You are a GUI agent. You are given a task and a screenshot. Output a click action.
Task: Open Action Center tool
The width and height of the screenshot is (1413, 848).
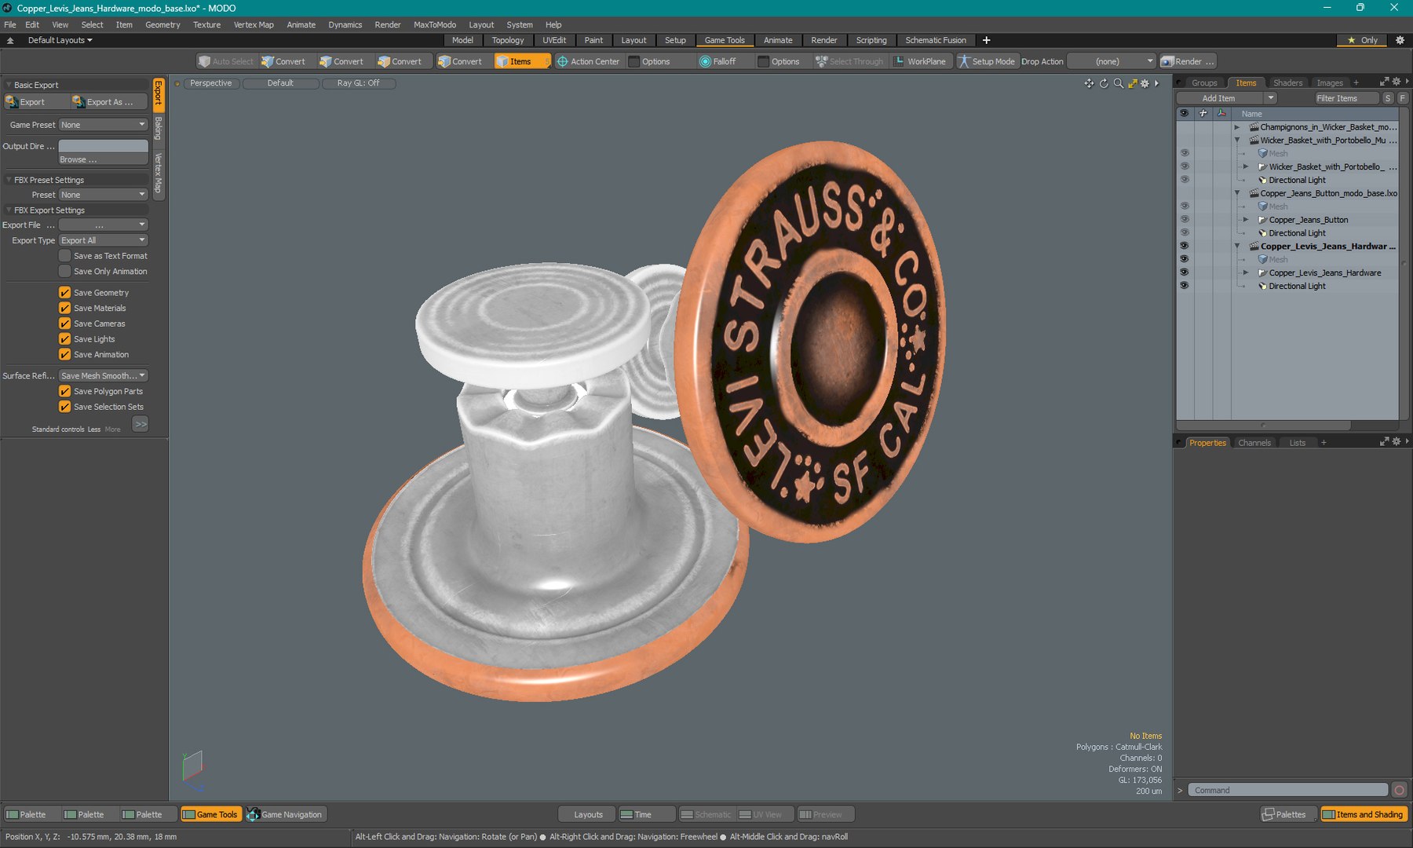click(588, 61)
